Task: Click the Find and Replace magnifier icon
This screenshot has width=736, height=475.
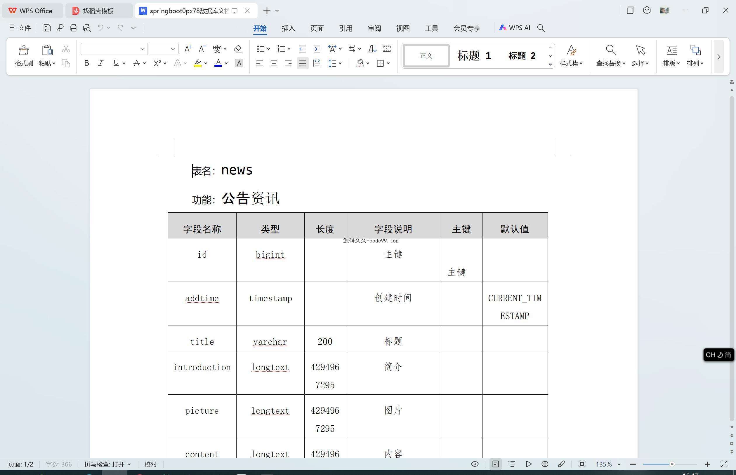Action: [x=611, y=50]
